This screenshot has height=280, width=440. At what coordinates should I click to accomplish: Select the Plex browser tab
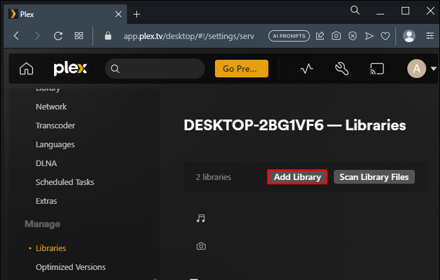click(x=65, y=14)
